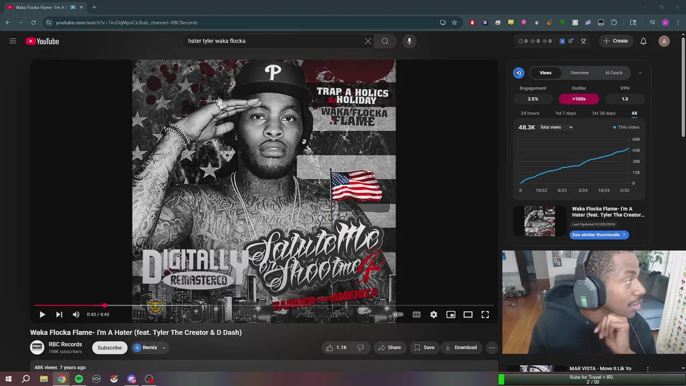Select the 1st 28 days range
Image resolution: width=686 pixels, height=386 pixels.
[x=603, y=113]
